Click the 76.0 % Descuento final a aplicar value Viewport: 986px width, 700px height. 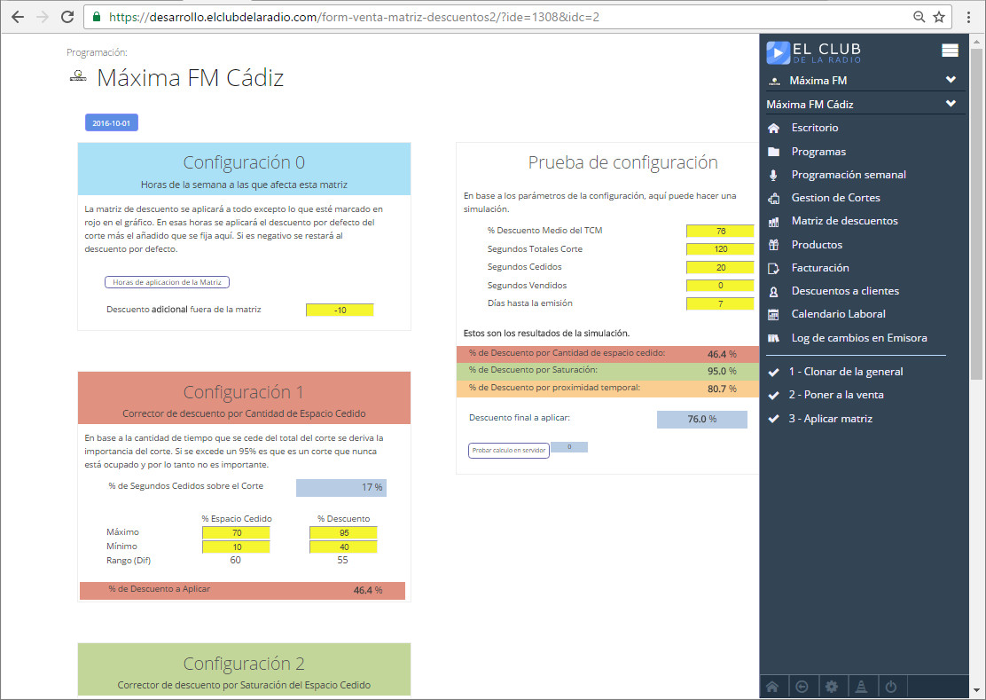(701, 420)
